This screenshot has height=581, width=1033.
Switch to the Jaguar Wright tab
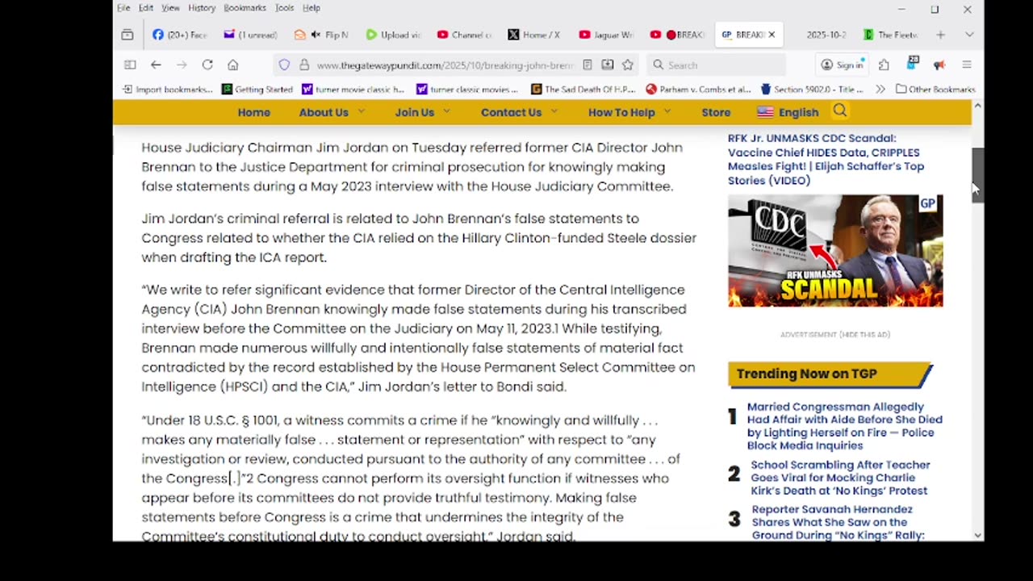pyautogui.click(x=607, y=35)
